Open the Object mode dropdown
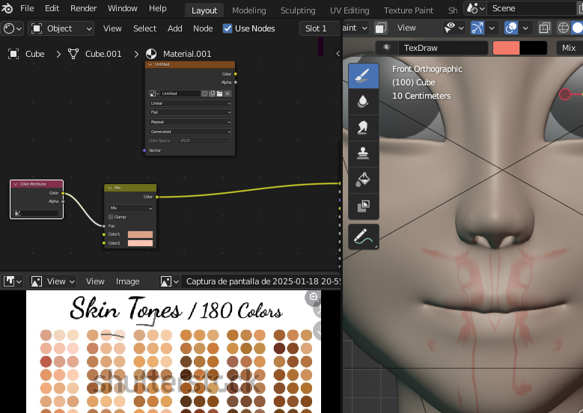 pyautogui.click(x=61, y=28)
